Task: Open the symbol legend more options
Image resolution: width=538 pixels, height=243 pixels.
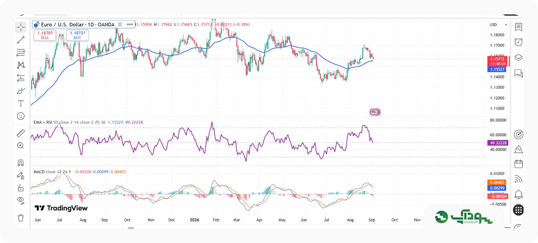Action: [x=130, y=24]
